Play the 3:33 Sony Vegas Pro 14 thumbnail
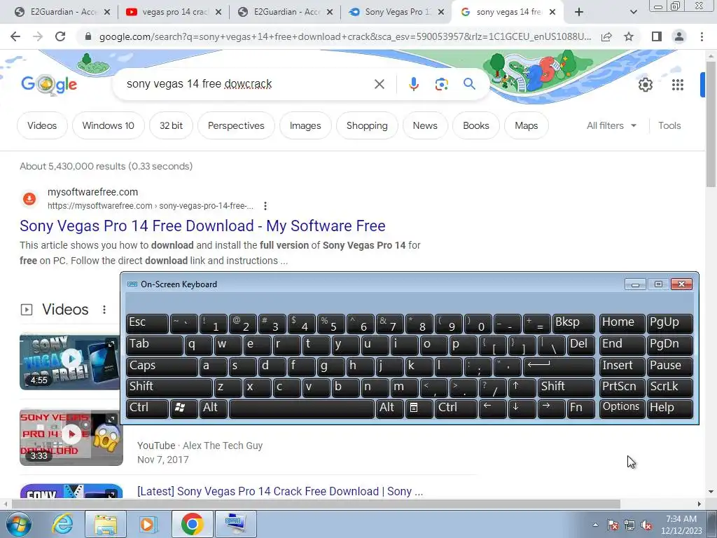The width and height of the screenshot is (717, 538). point(71,437)
